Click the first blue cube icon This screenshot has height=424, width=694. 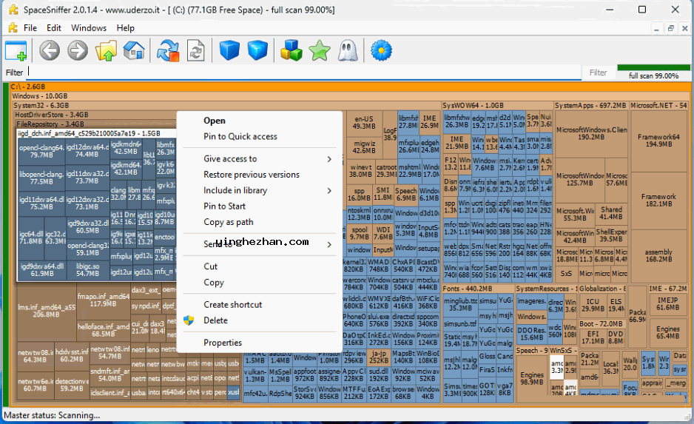229,50
